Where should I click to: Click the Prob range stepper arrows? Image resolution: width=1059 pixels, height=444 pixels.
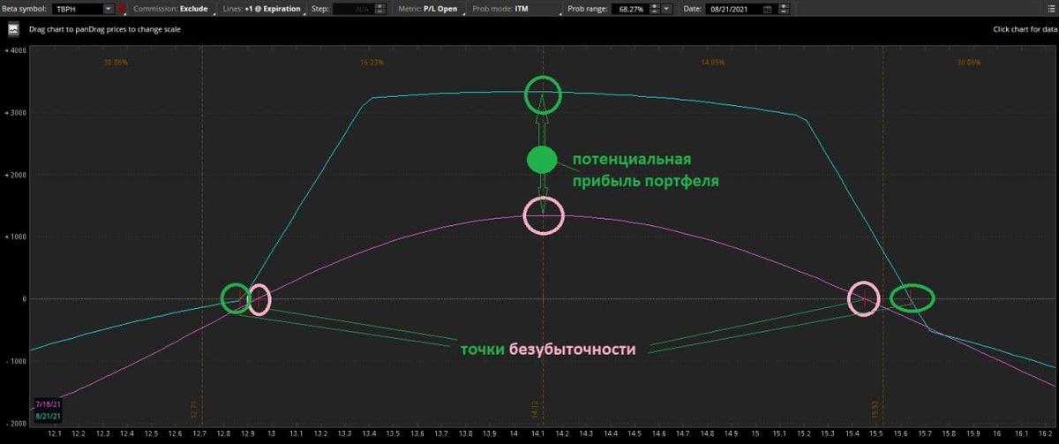(x=654, y=9)
